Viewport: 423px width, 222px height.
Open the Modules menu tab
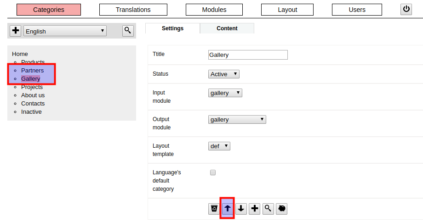[x=214, y=10]
